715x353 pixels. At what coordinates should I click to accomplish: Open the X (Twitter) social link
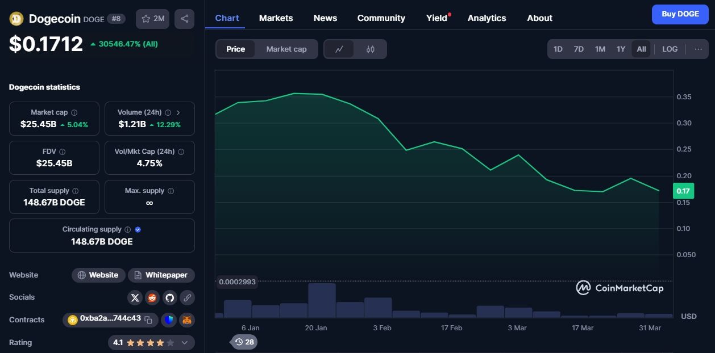click(x=135, y=297)
